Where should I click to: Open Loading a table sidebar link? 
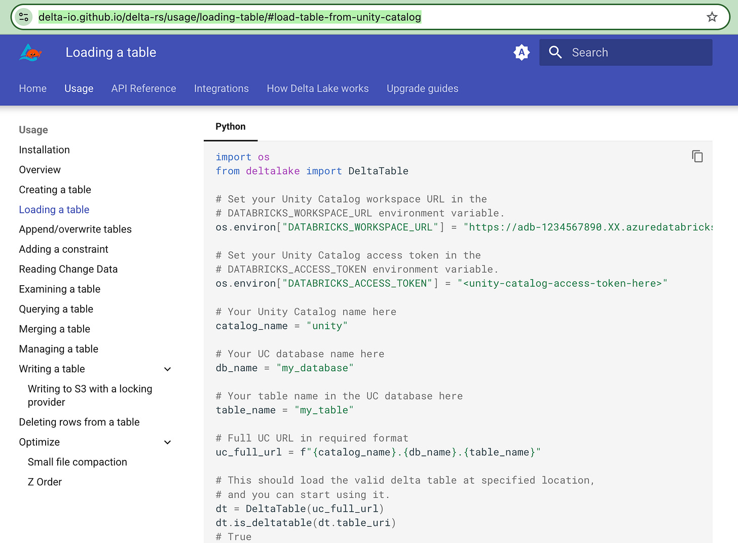(54, 210)
